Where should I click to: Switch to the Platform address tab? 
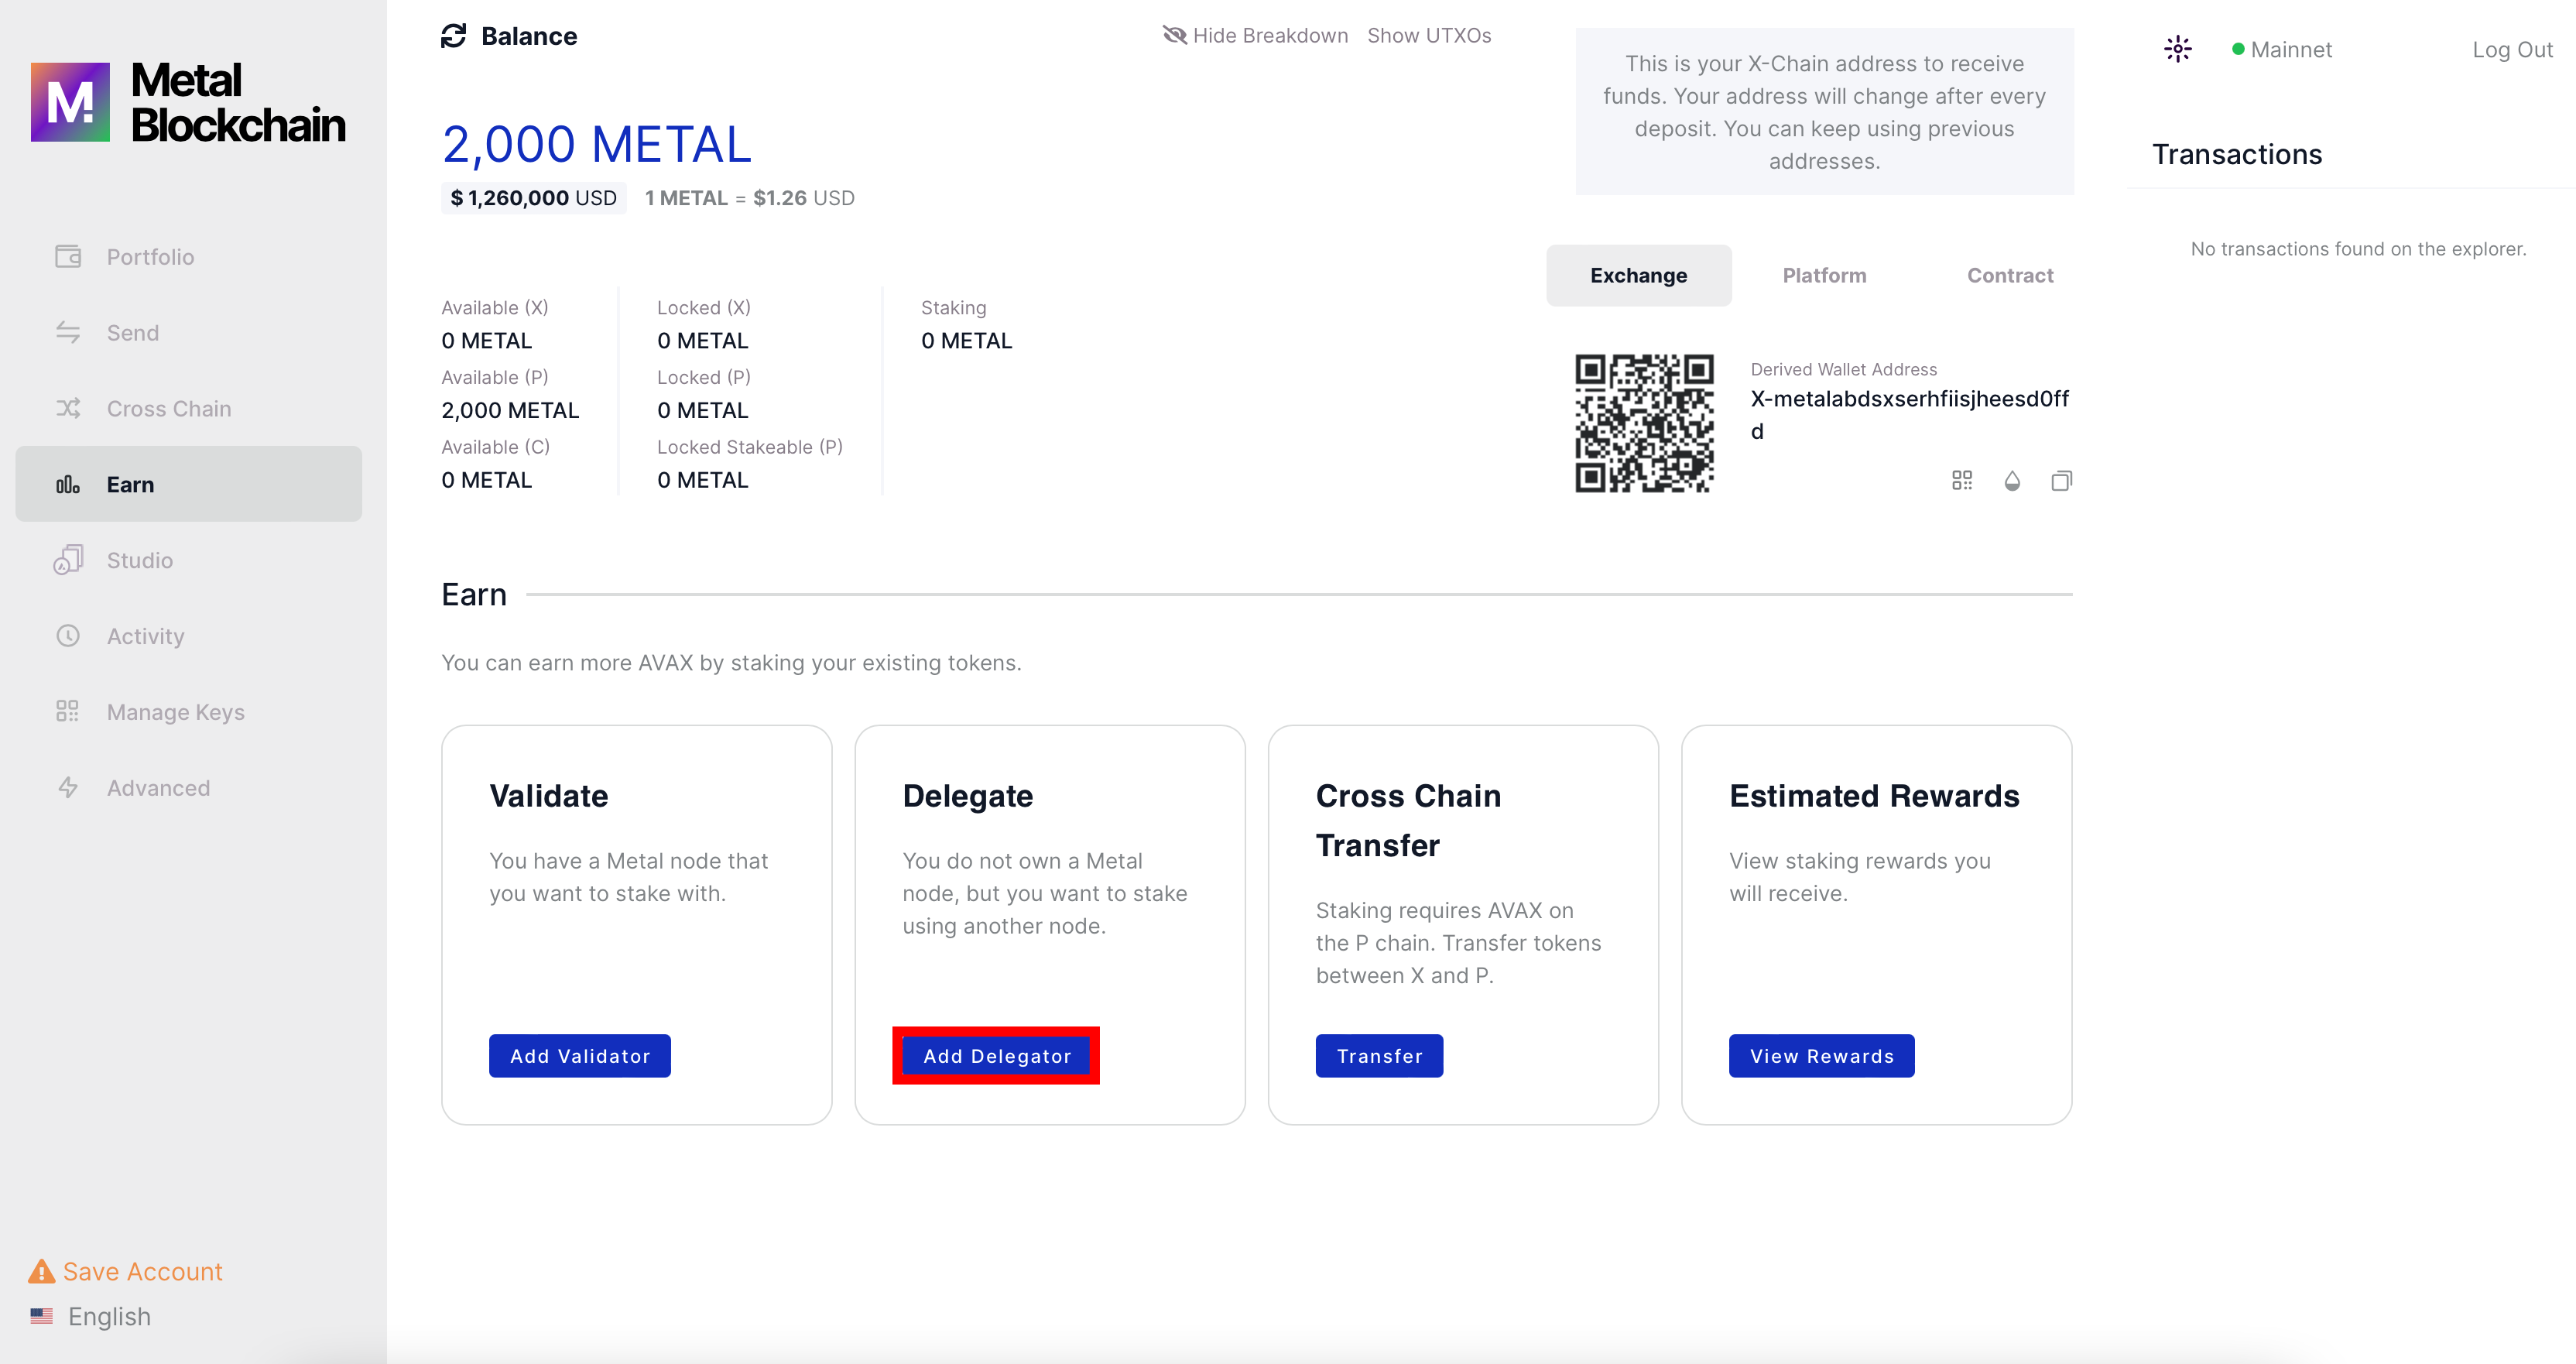coord(1824,275)
